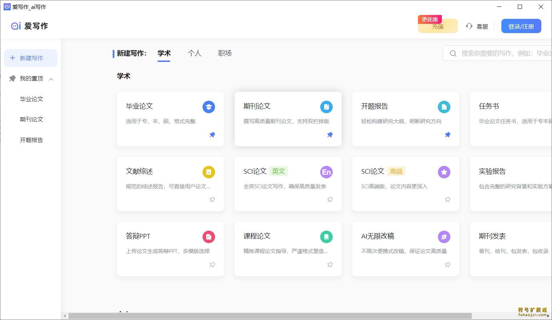
Task: Unpin the 期刊论文 card
Action: [330, 135]
